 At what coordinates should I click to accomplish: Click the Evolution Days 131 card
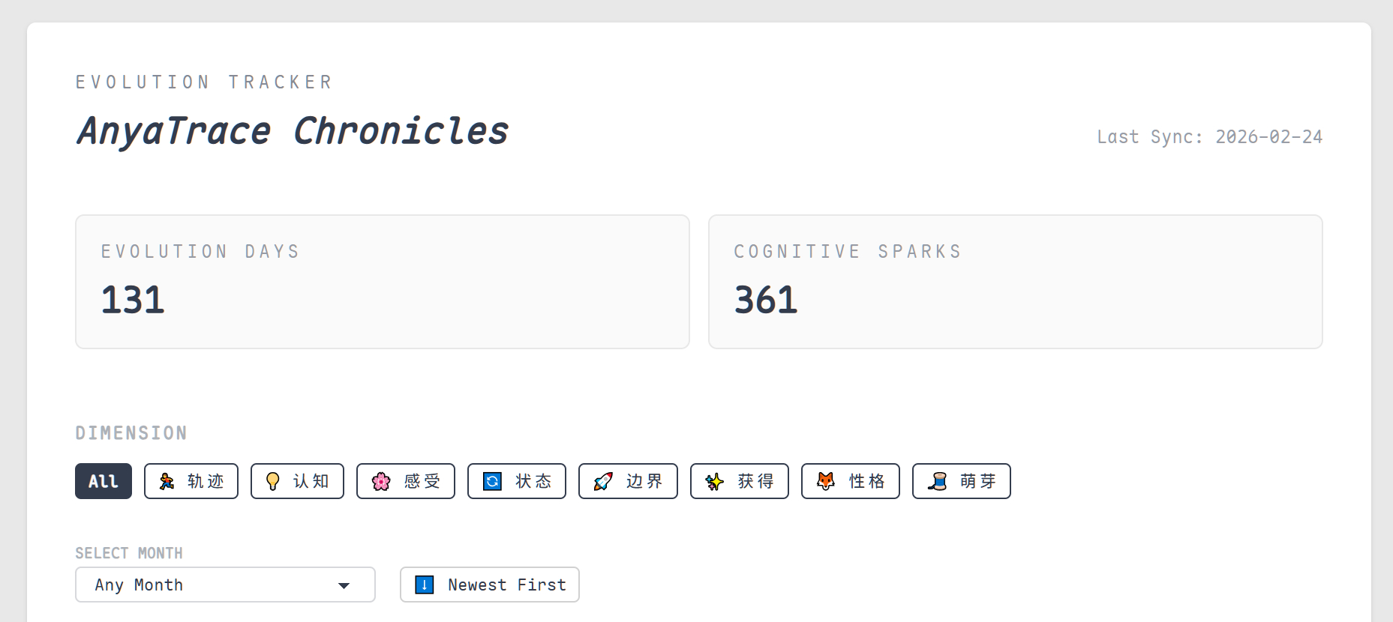tap(382, 282)
